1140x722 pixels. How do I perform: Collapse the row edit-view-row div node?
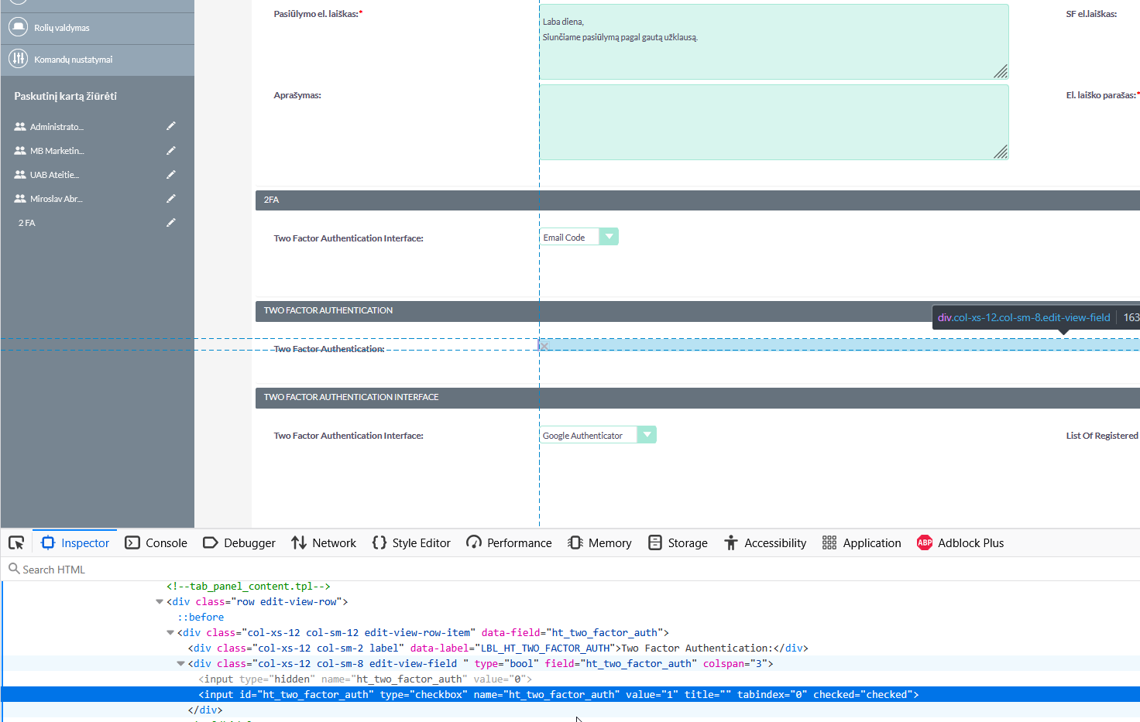[x=160, y=601]
